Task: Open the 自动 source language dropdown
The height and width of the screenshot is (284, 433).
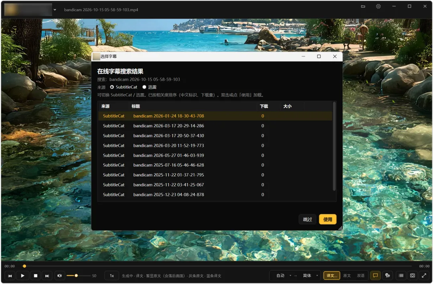Action: (x=283, y=276)
